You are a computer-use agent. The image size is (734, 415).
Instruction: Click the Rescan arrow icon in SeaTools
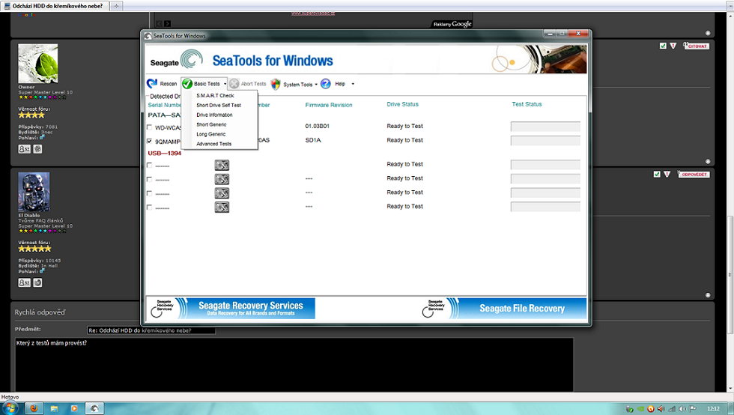152,83
